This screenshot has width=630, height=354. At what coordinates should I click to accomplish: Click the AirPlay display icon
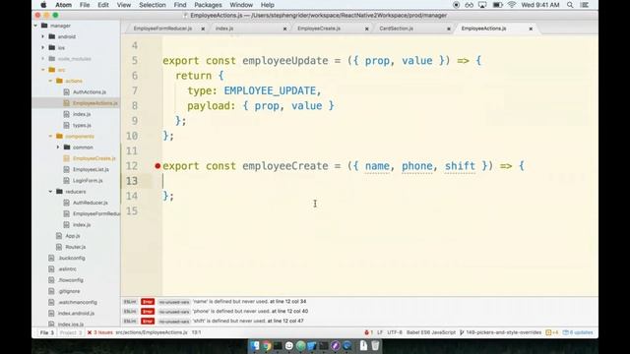[x=482, y=5]
